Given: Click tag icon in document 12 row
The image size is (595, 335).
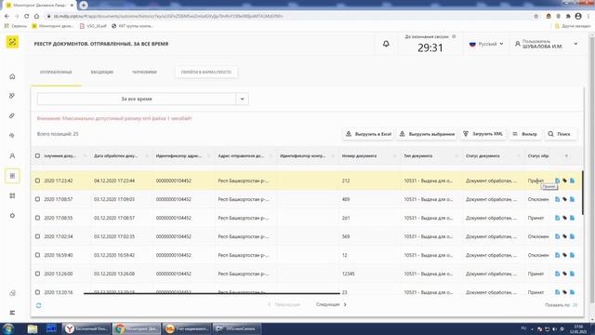Looking at the screenshot, I should 564,255.
